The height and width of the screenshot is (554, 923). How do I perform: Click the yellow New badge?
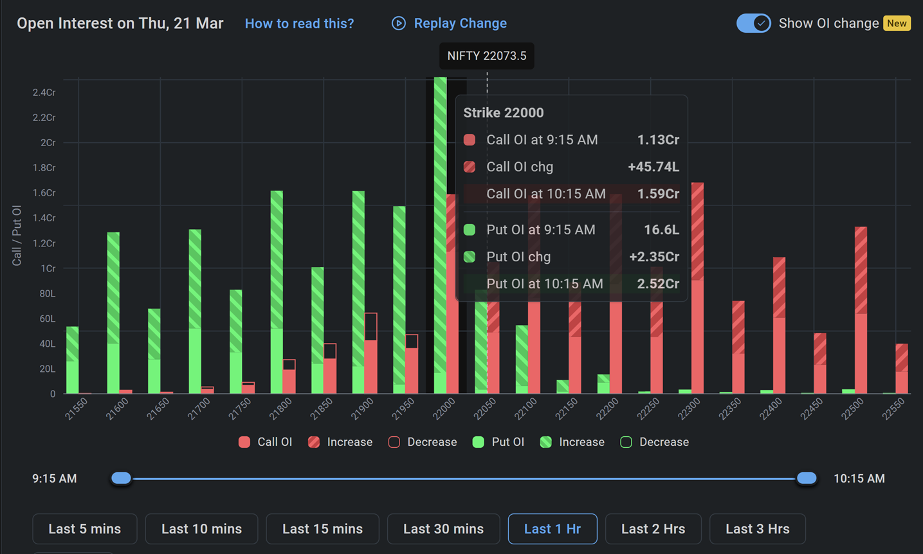tap(897, 24)
